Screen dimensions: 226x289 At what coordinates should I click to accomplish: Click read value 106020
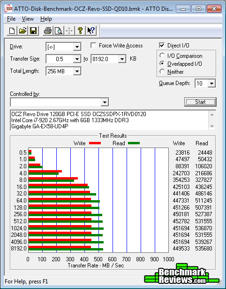pos(203,166)
